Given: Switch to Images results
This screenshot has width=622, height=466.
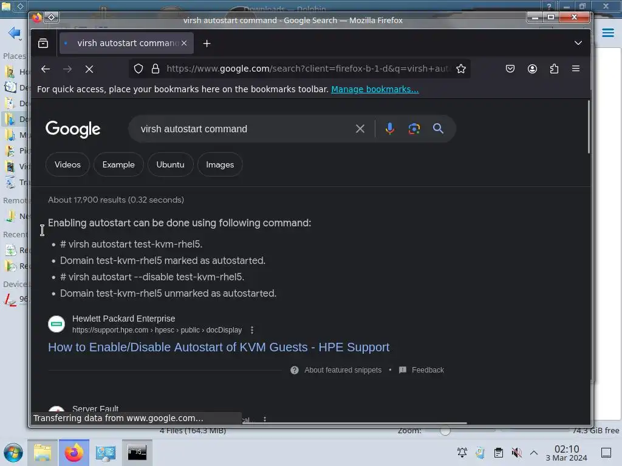Looking at the screenshot, I should point(220,164).
